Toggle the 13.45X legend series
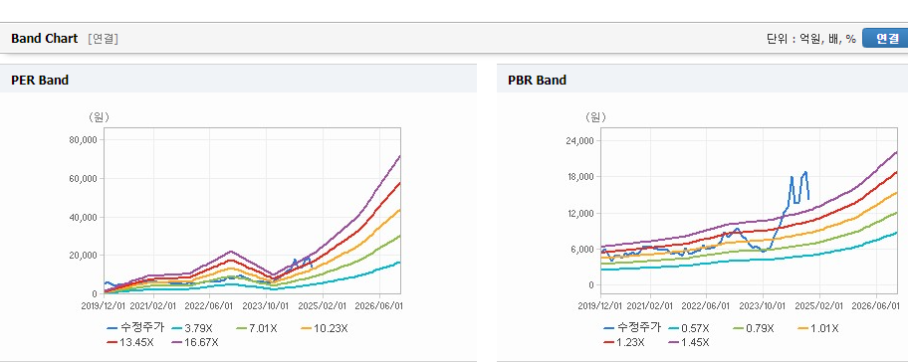 (130, 342)
